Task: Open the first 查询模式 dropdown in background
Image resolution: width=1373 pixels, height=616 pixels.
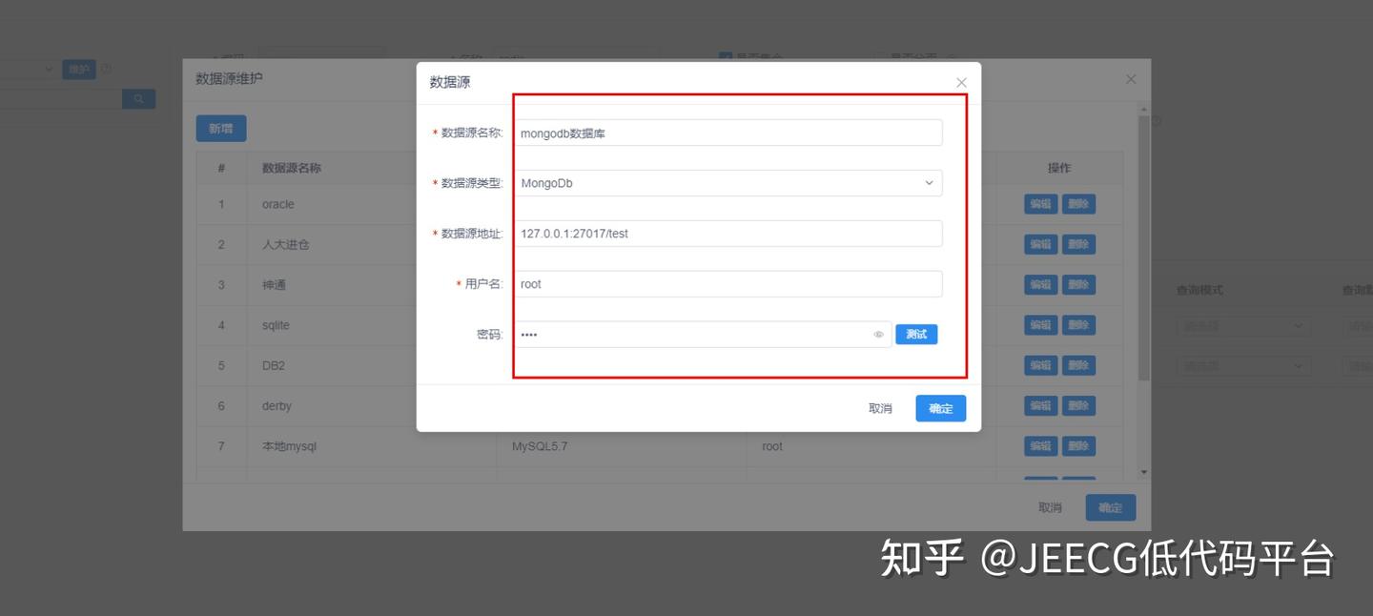Action: pos(1243,326)
